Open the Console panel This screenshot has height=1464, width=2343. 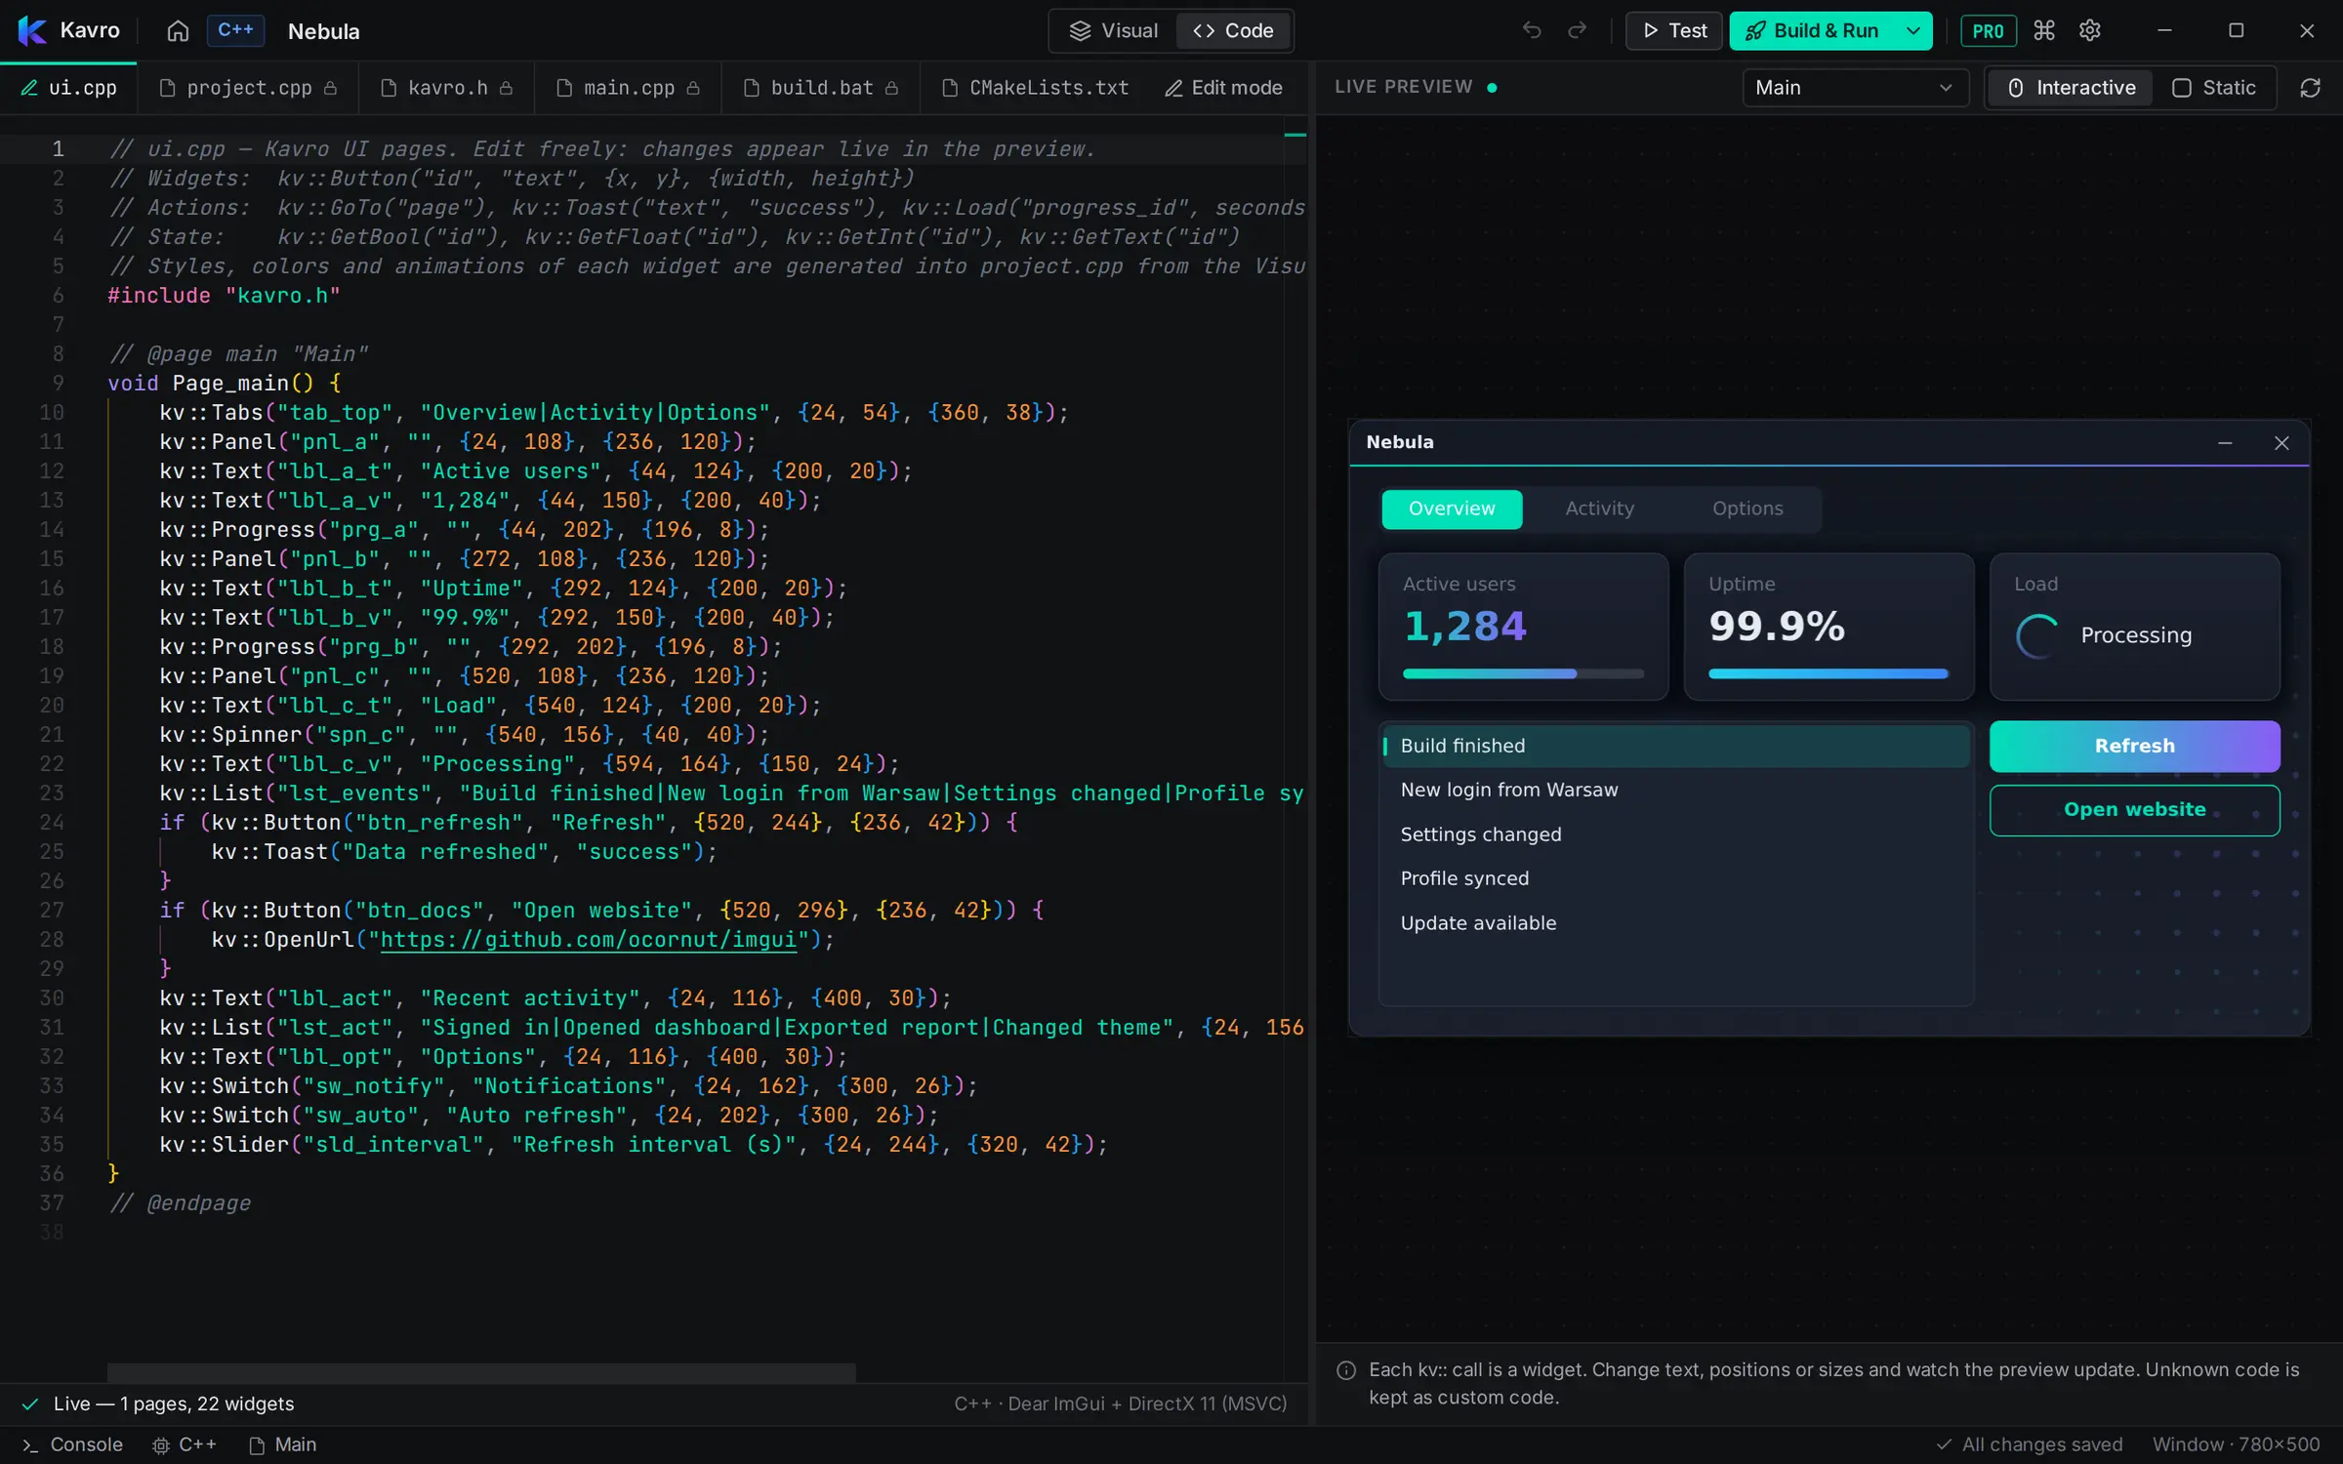(x=72, y=1444)
